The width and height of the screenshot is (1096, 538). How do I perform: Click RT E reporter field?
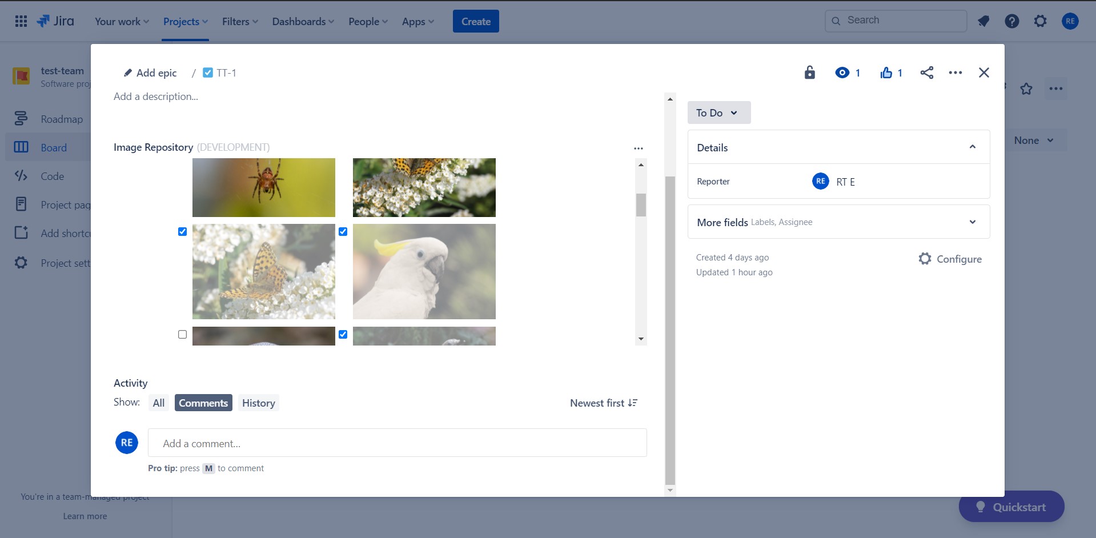tap(833, 181)
